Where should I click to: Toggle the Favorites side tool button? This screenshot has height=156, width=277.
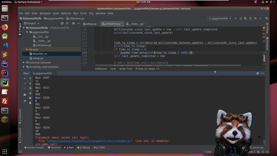(20, 117)
